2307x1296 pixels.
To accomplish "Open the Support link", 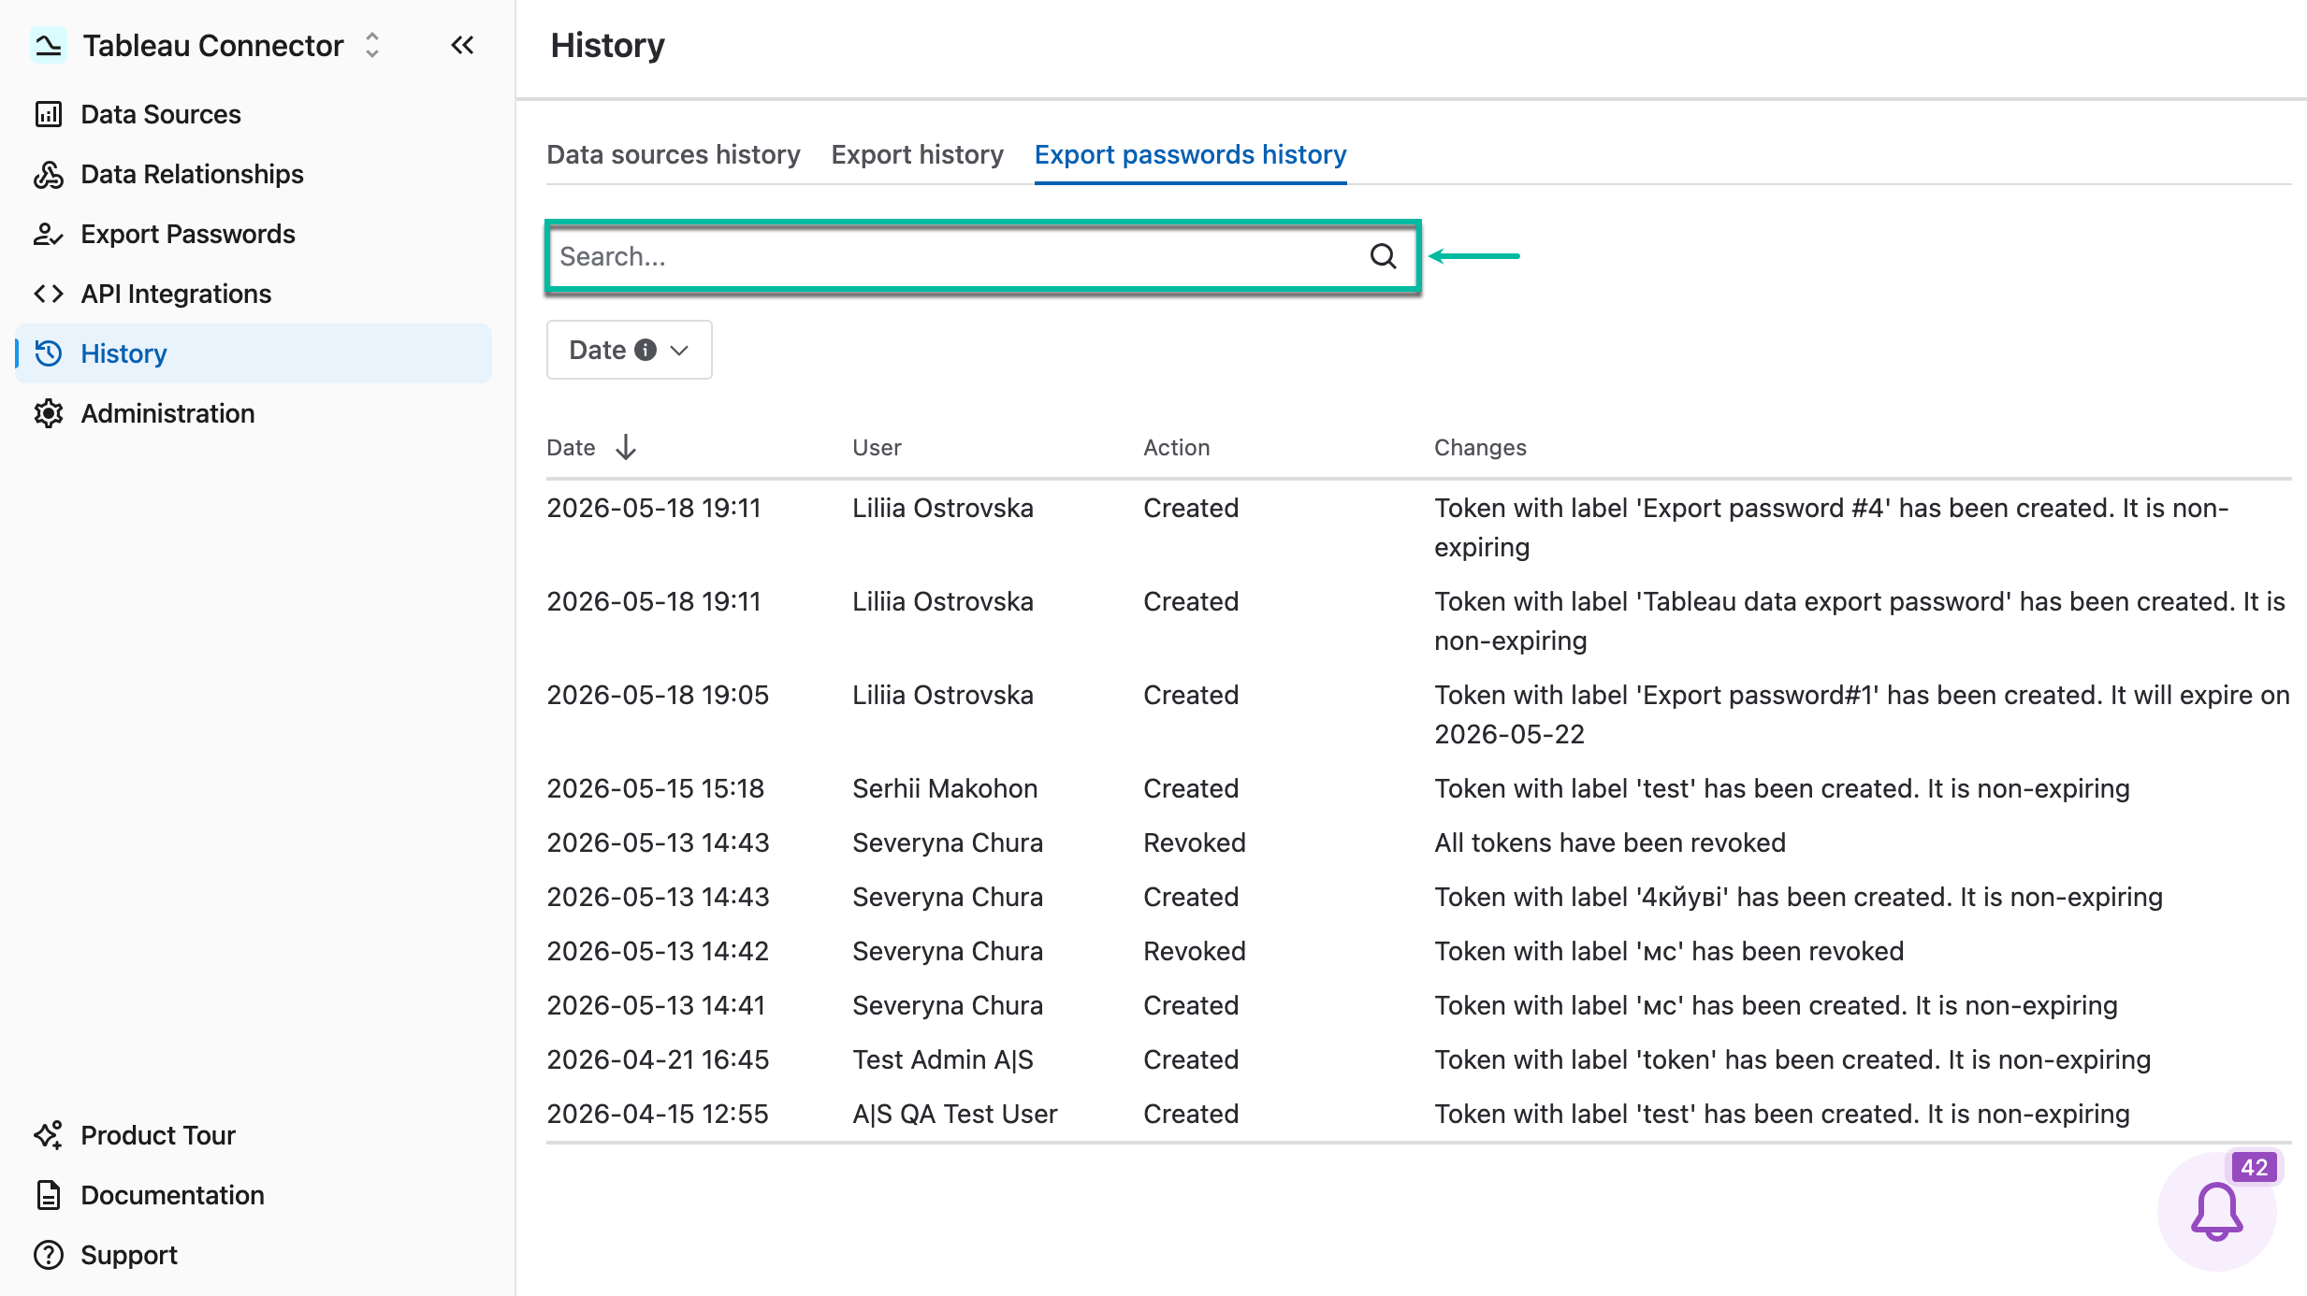I will click(254, 1255).
